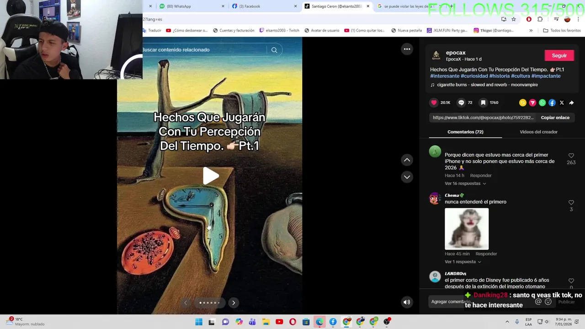Image resolution: width=585 pixels, height=329 pixels.
Task: Play the TikTok post with center play button
Action: point(211,176)
